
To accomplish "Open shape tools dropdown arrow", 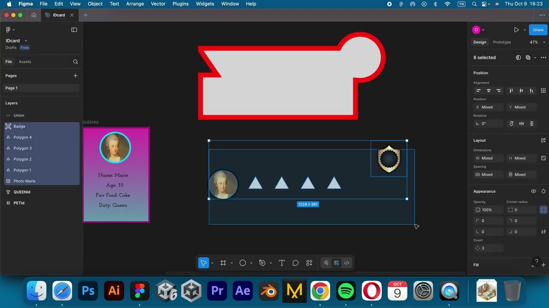I will 251,263.
